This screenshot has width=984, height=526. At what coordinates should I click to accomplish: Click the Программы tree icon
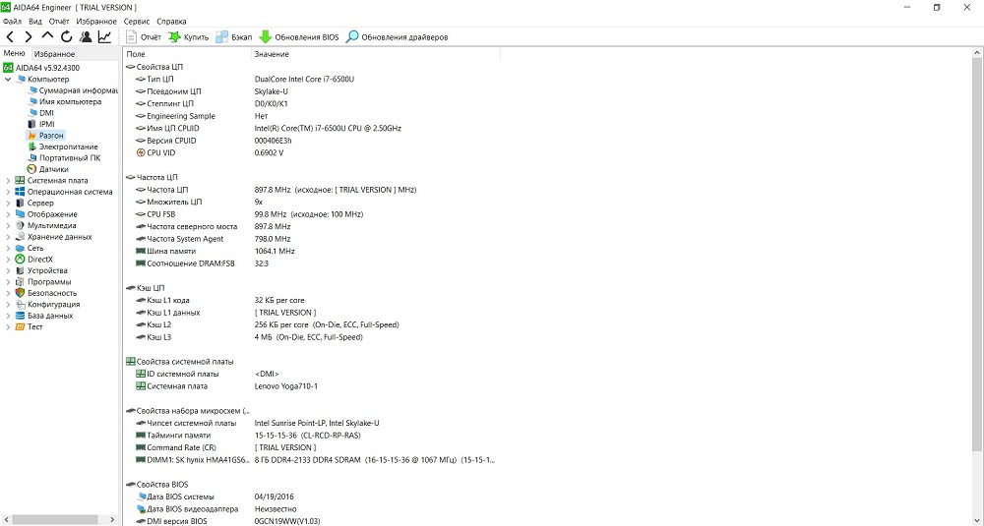pos(20,282)
